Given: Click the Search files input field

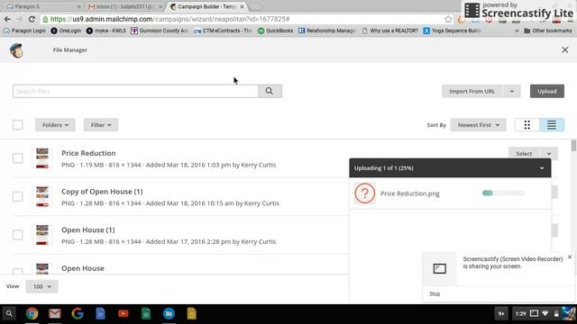Looking at the screenshot, I should [x=135, y=91].
